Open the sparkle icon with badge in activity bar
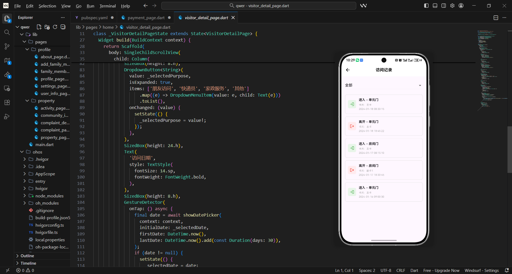Viewport: 512px width, 274px height. 7,75
